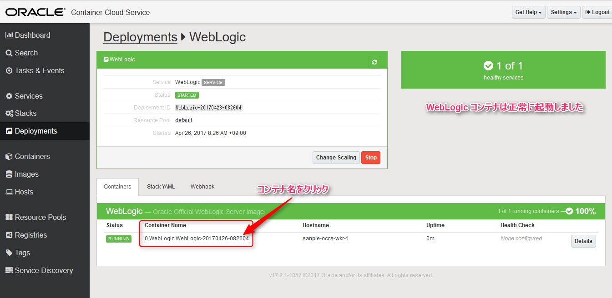Click the Hosts laptop icon in sidebar
This screenshot has width=612, height=298.
click(9, 192)
